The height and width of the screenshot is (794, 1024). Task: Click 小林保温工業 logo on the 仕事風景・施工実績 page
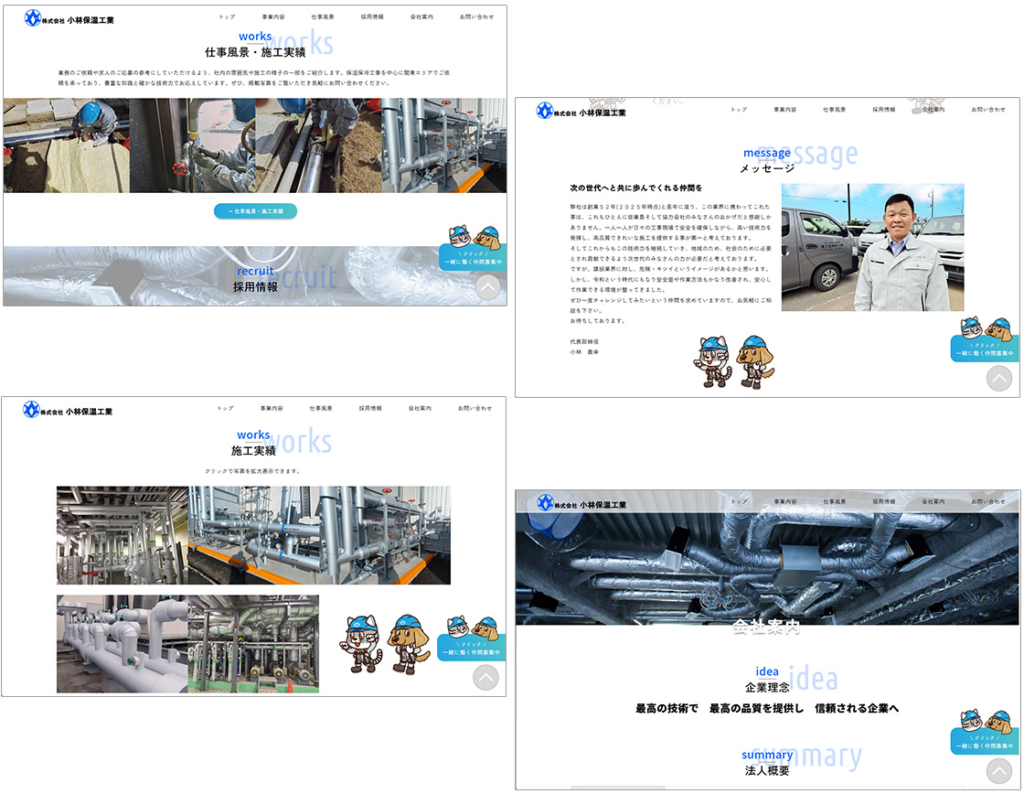[x=69, y=18]
